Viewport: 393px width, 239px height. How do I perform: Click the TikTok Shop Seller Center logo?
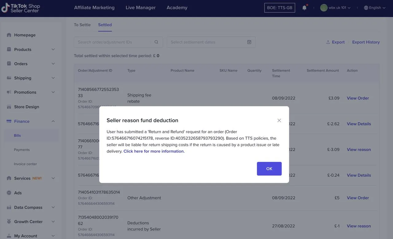pyautogui.click(x=20, y=7)
